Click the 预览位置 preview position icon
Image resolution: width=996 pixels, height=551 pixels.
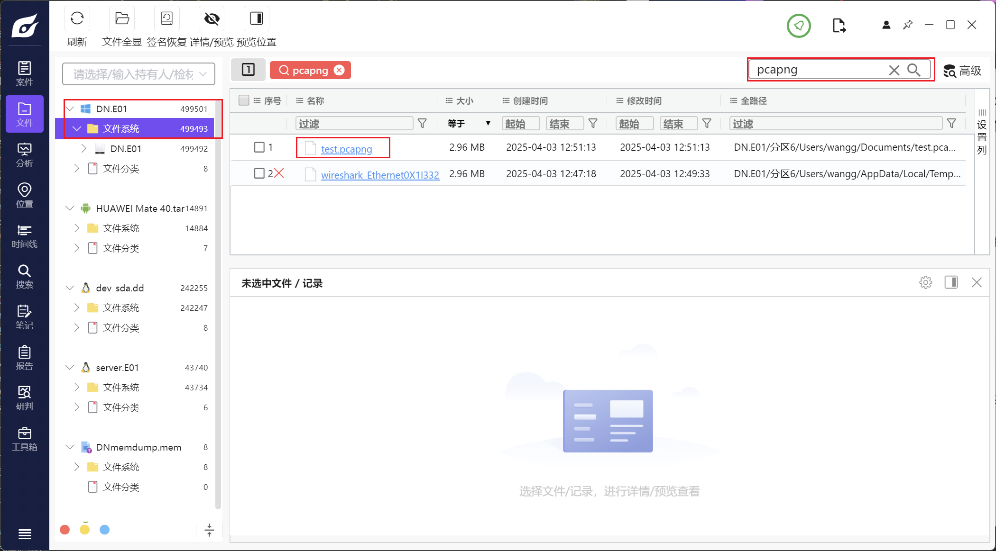tap(256, 19)
